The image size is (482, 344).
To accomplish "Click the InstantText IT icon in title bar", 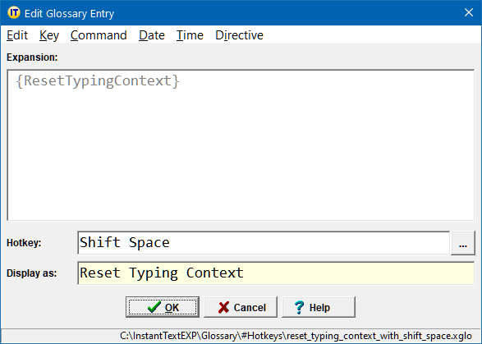I will tap(13, 13).
